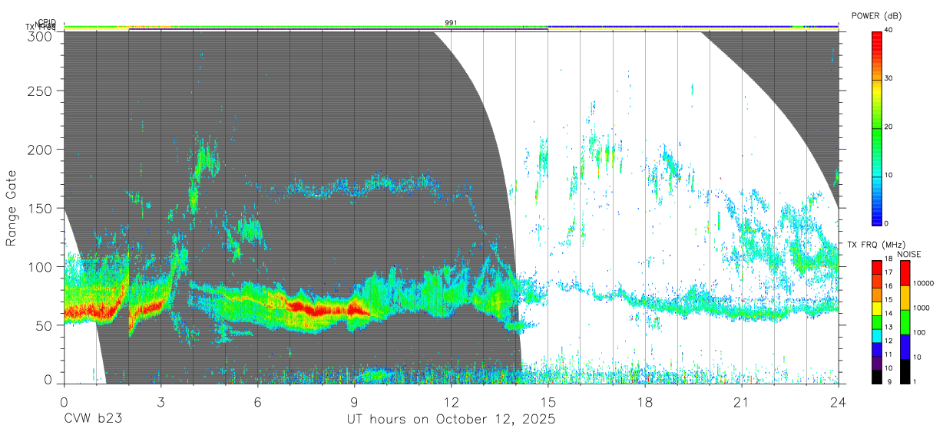The height and width of the screenshot is (435, 943).
Task: Click the power (dB) gradient colorbar
Action: 876,127
